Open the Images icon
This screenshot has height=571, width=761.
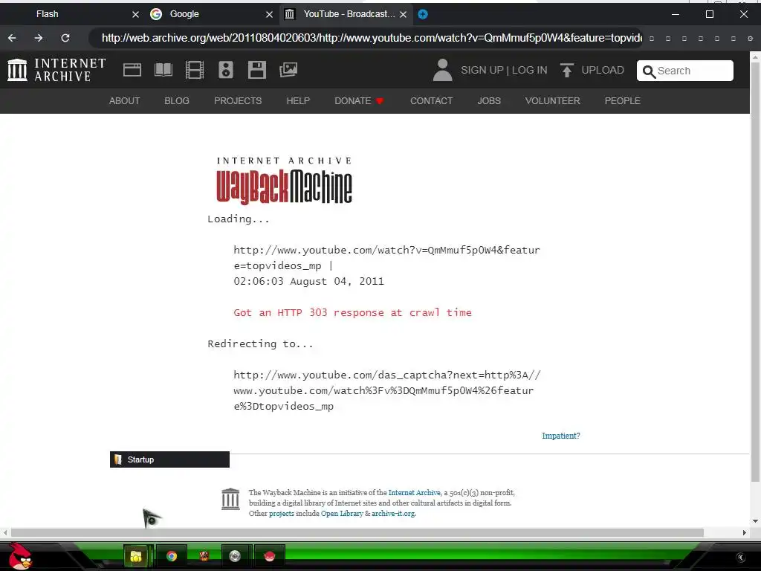pos(288,70)
